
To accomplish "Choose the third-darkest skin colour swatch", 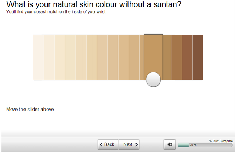I will pos(177,57).
